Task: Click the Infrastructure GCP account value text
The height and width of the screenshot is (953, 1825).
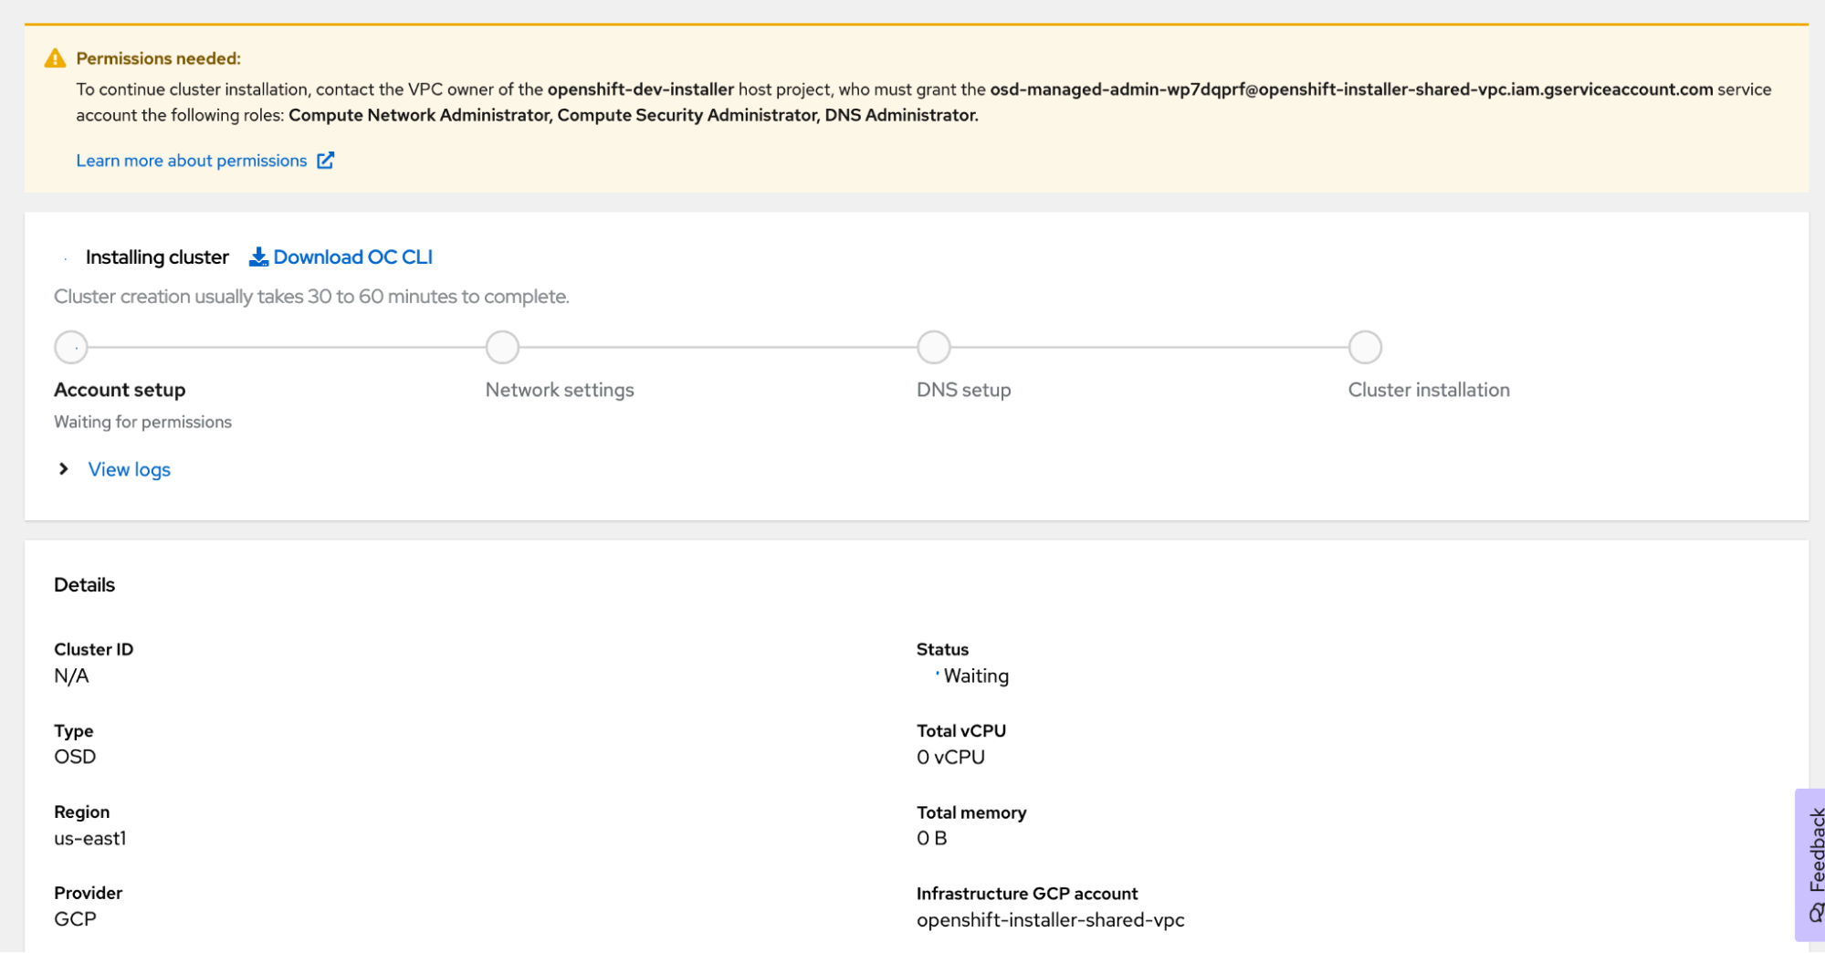Action: point(1050,919)
